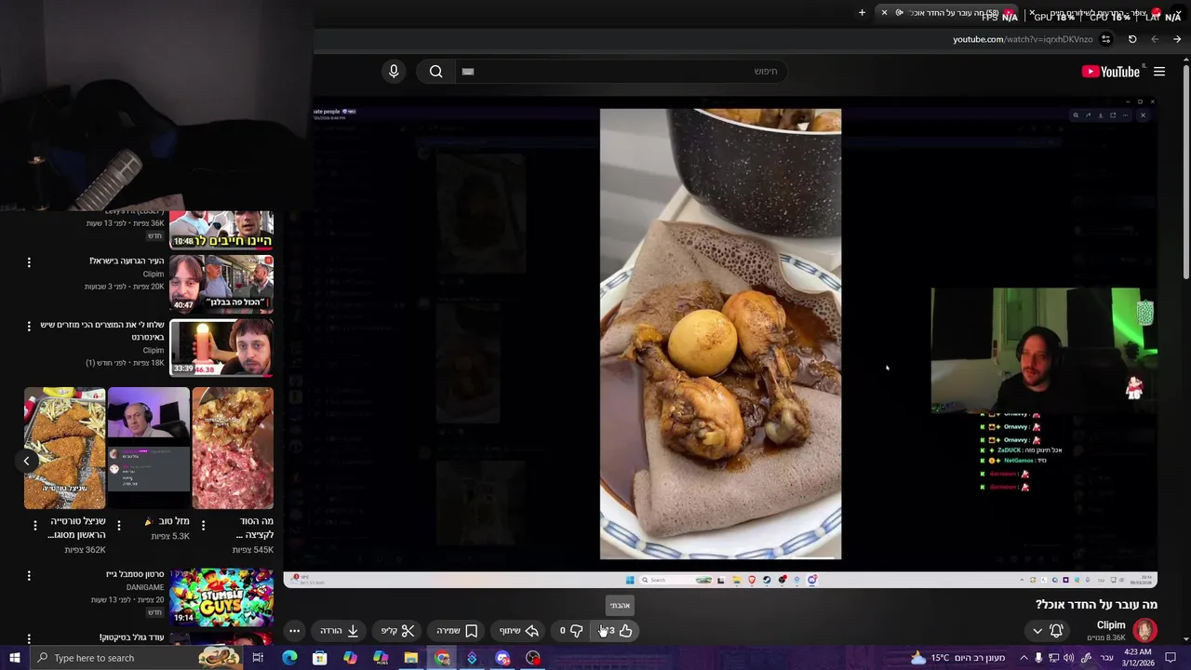The height and width of the screenshot is (670, 1191).
Task: Open the 'מזל טוב' Short thumbnail
Action: 149,449
